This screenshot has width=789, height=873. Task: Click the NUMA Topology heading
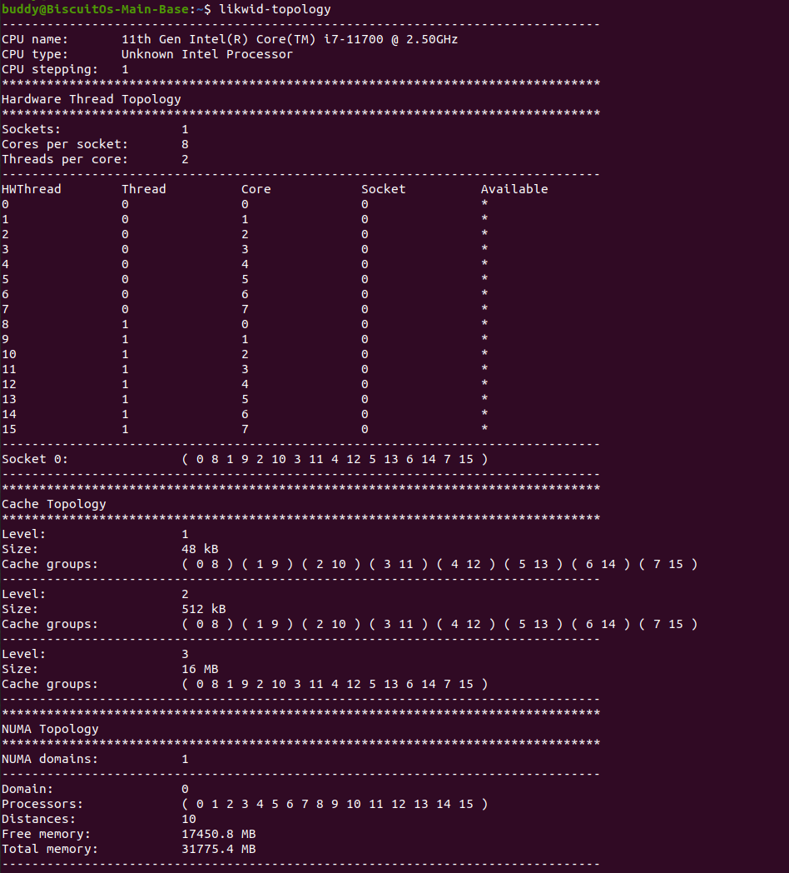coord(50,729)
